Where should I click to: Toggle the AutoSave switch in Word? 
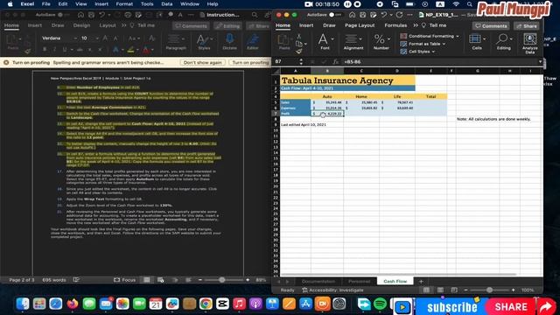pos(63,15)
